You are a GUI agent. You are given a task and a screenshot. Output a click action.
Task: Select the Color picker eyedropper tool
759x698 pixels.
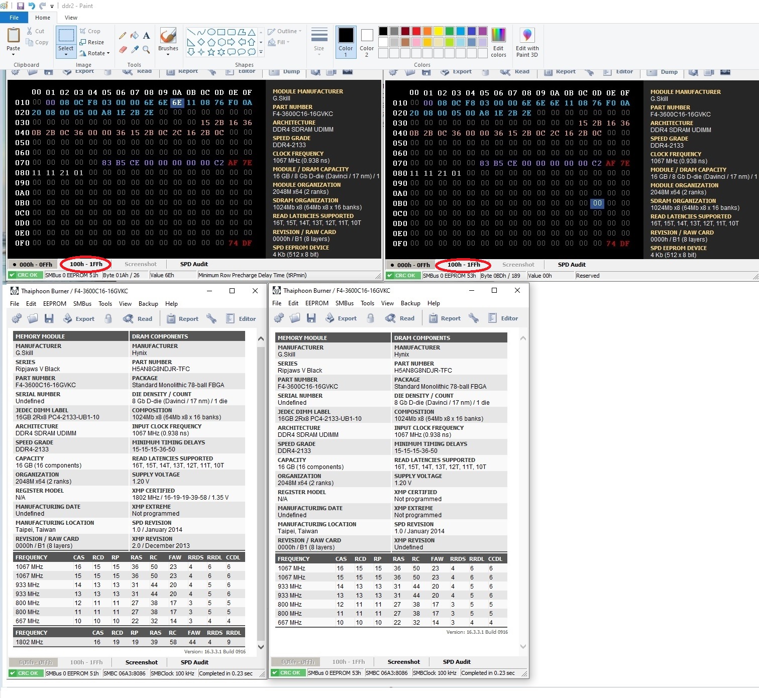coord(135,49)
